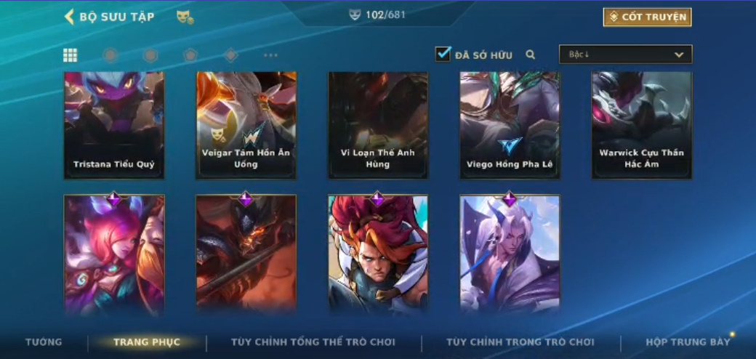
Task: Select the Warwick Cựu Thần Hắc Ám skin
Action: pos(642,125)
